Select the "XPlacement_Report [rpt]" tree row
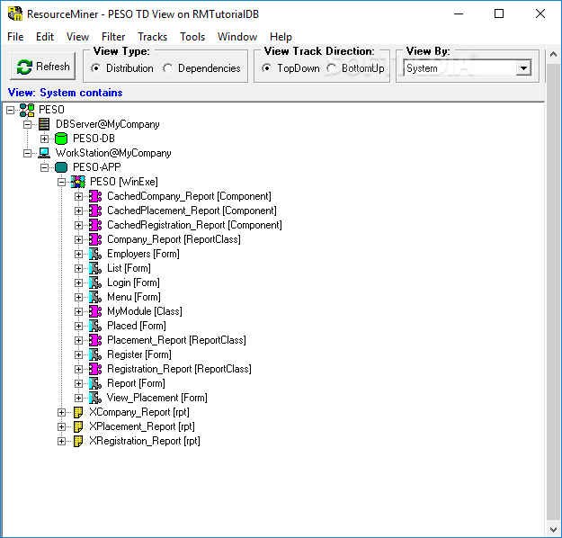This screenshot has width=562, height=538. pos(142,426)
